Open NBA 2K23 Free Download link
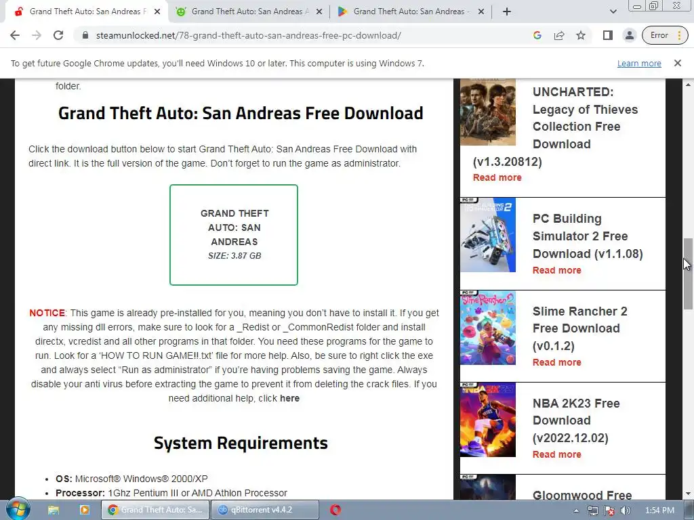 (x=576, y=420)
